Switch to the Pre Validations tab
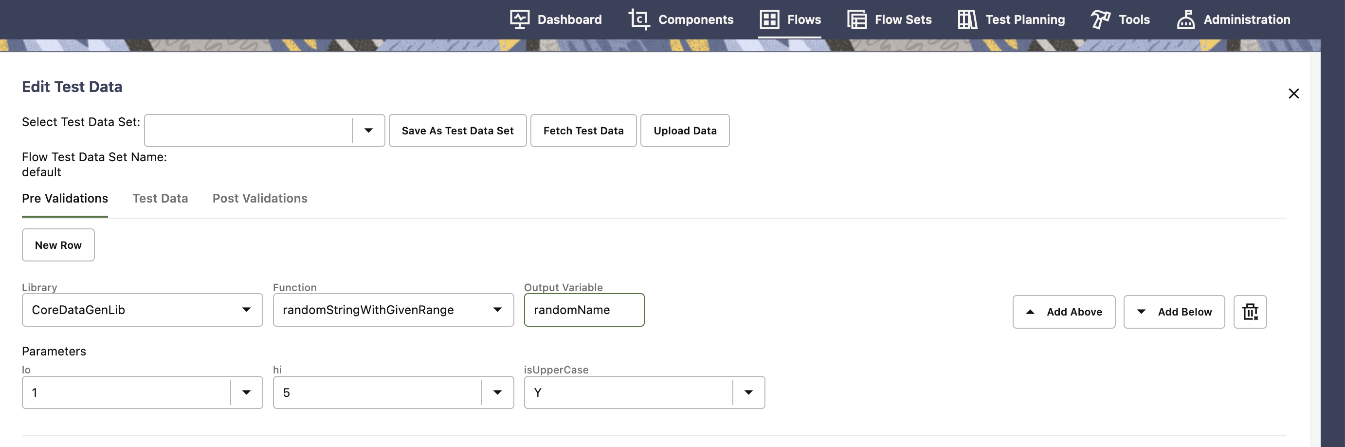The width and height of the screenshot is (1345, 447). click(65, 199)
